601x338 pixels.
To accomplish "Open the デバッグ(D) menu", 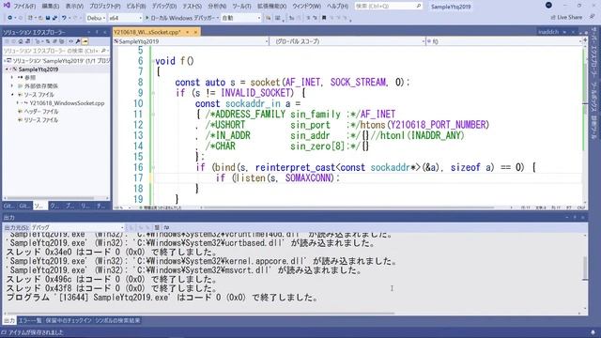I will pos(164,7).
